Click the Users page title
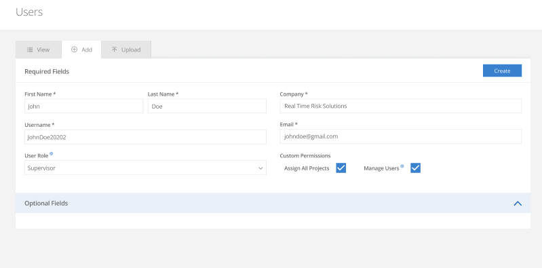Image resolution: width=542 pixels, height=268 pixels. coord(29,12)
